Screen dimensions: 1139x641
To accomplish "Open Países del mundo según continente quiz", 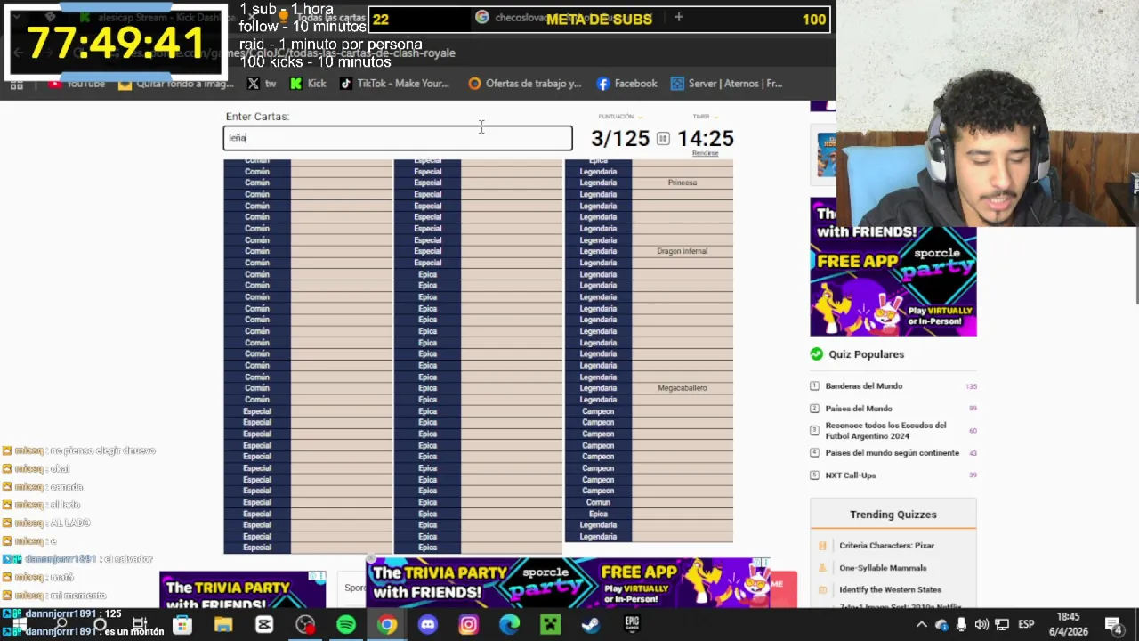I will pyautogui.click(x=892, y=453).
